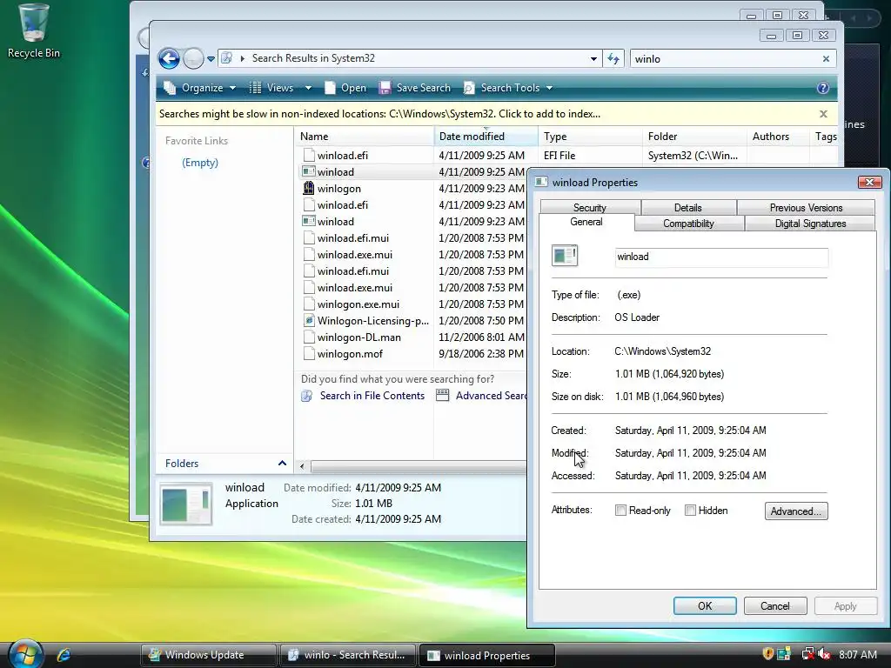The image size is (891, 668).
Task: Click the winload filename field in Properties
Action: [721, 257]
